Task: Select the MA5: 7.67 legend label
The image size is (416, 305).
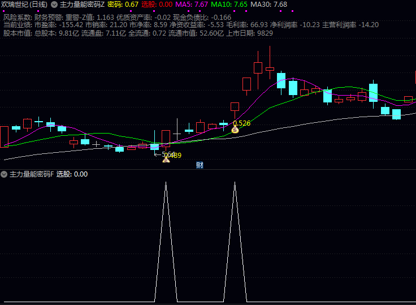Action: 188,5
